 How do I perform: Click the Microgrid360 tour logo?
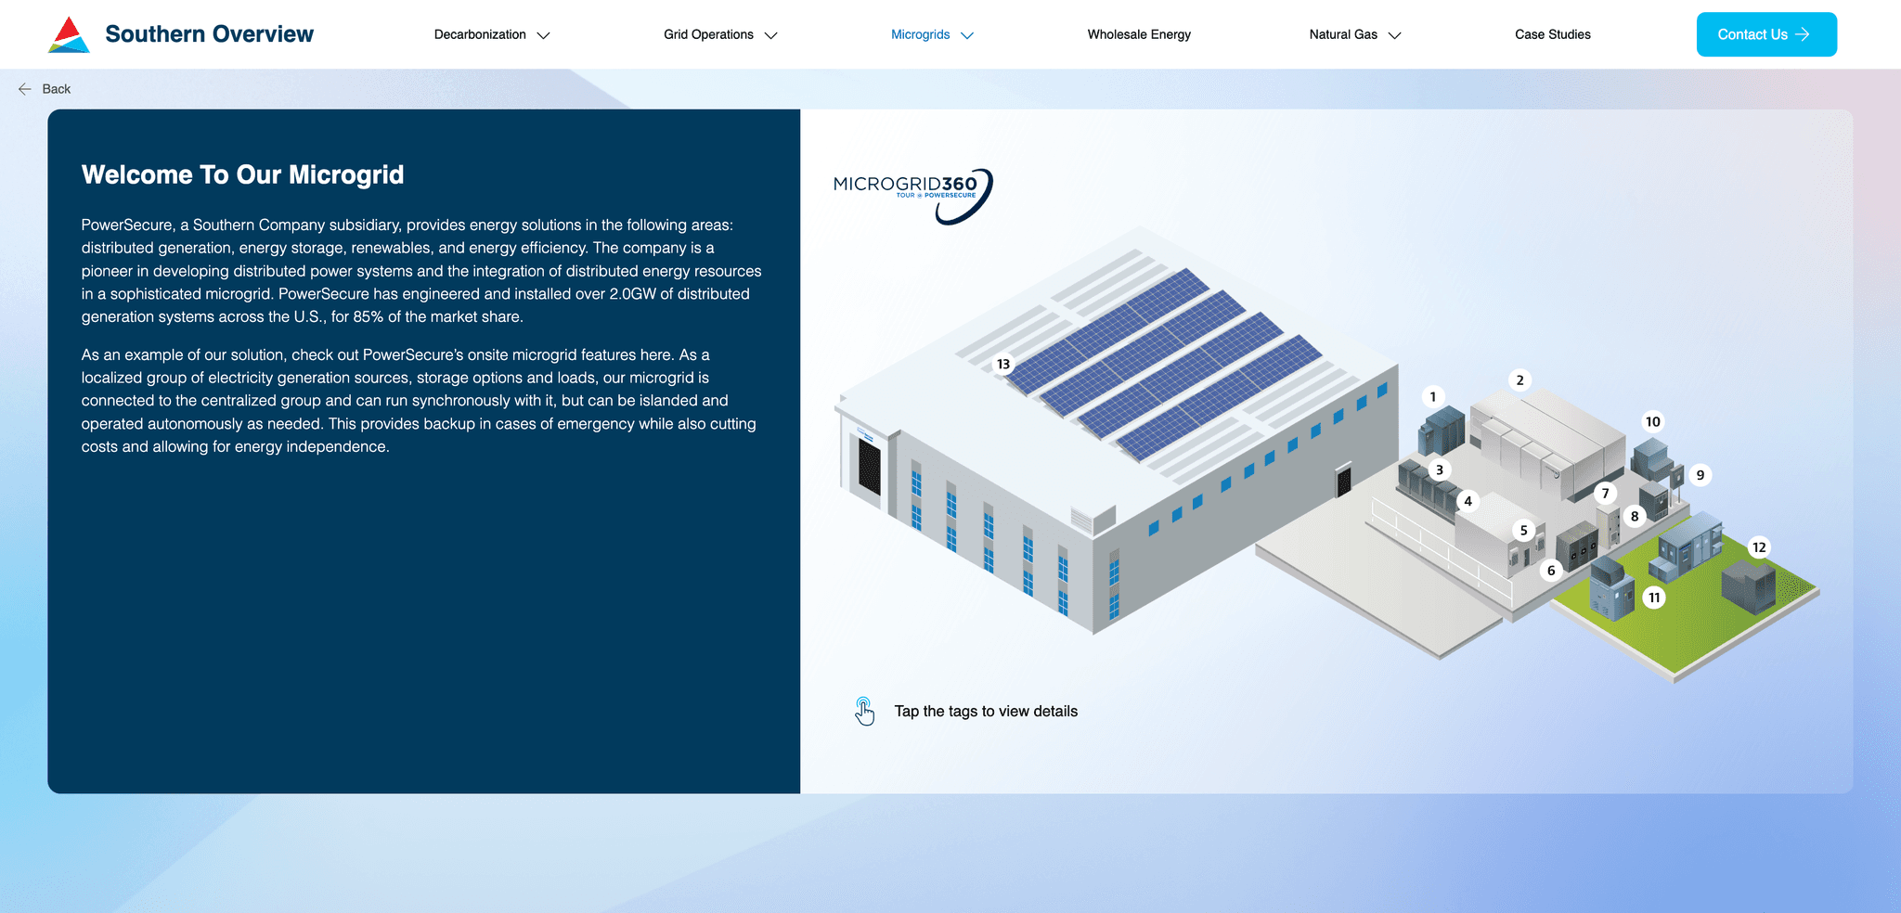coord(913,196)
